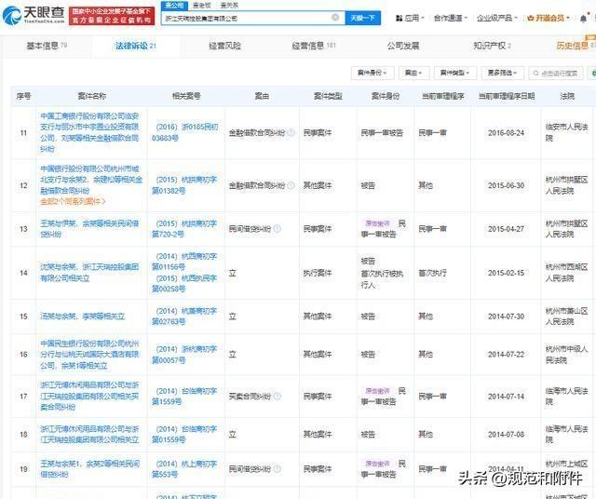This screenshot has height=499, width=596.
Task: Click the date 2014-07-22 cell
Action: [506, 354]
